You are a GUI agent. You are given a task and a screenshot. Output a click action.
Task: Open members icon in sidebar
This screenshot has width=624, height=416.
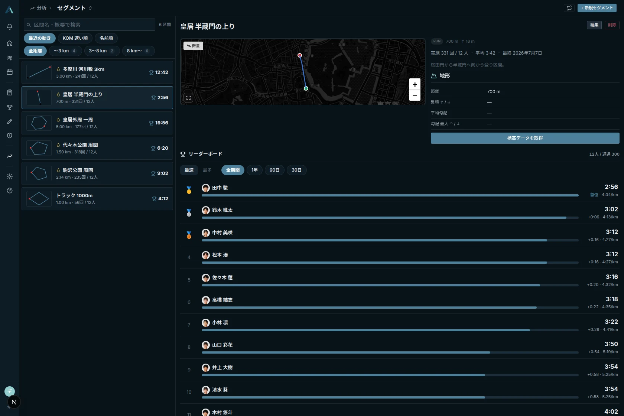tap(10, 58)
